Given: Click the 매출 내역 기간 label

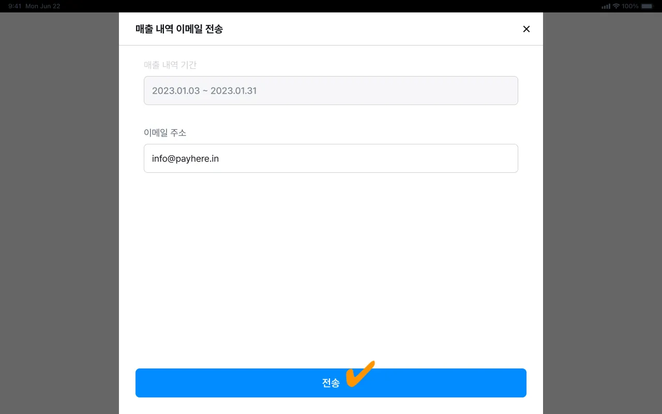Looking at the screenshot, I should [x=170, y=65].
